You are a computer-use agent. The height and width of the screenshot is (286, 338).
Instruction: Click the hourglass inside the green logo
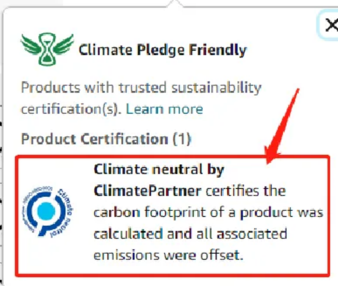(x=48, y=49)
